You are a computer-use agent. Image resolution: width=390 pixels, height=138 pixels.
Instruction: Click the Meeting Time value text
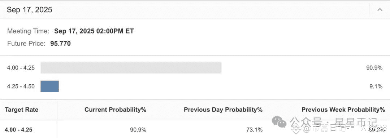pos(94,31)
